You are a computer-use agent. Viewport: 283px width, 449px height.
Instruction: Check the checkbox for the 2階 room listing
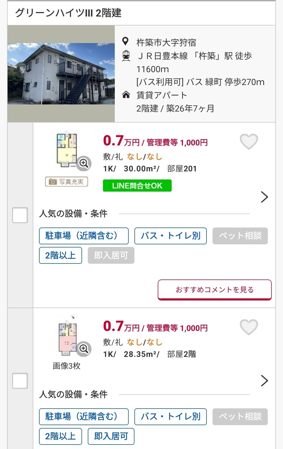(x=20, y=381)
